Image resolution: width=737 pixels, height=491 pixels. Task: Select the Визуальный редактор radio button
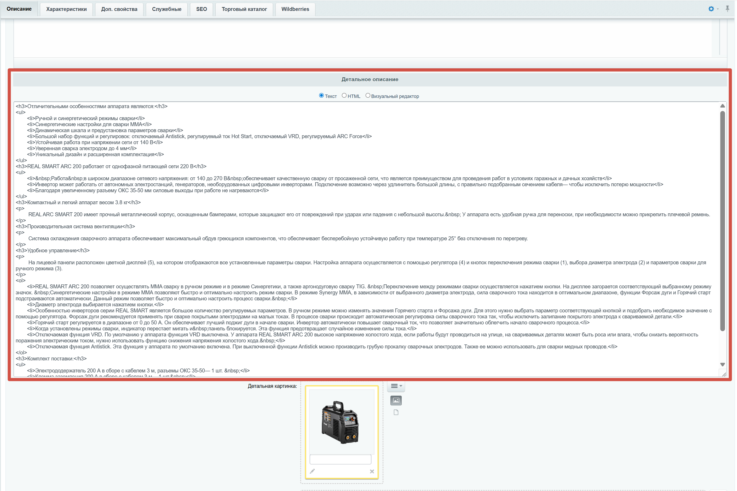367,96
